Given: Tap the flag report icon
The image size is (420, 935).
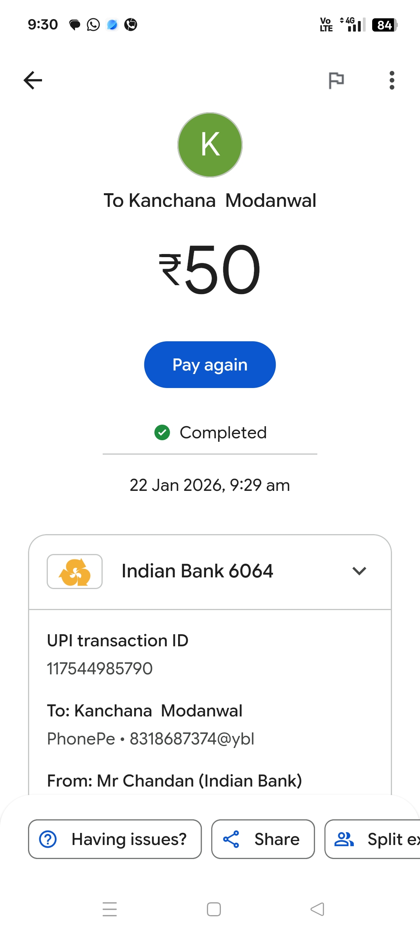Looking at the screenshot, I should point(336,80).
